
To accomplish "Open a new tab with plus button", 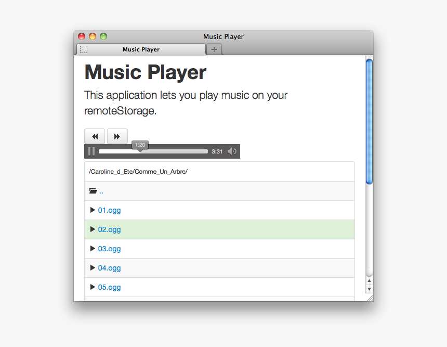I will [214, 49].
